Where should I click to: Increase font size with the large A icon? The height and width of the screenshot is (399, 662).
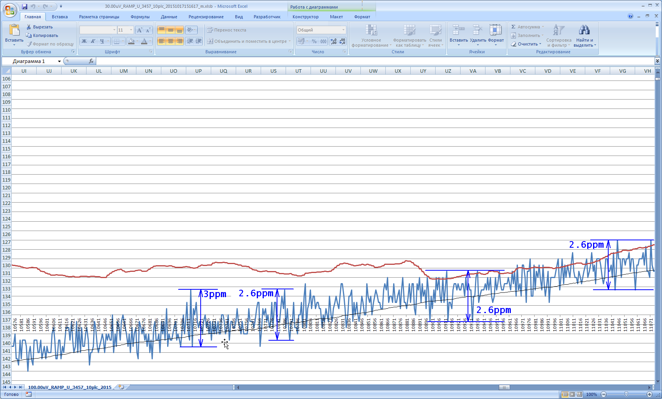click(x=139, y=30)
